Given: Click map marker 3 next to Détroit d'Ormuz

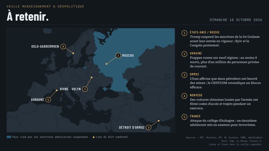Looking at the screenshot, I should click(149, 128).
